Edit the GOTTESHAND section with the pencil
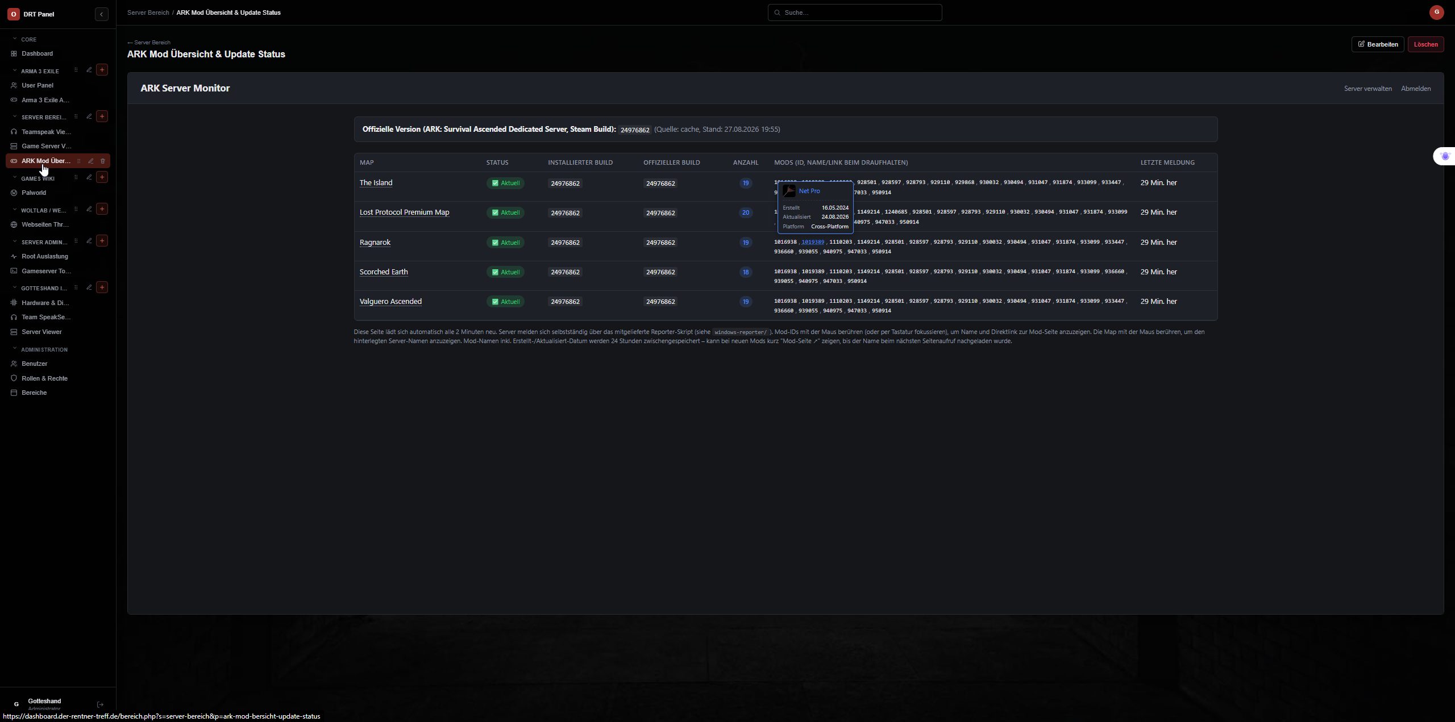 [89, 287]
